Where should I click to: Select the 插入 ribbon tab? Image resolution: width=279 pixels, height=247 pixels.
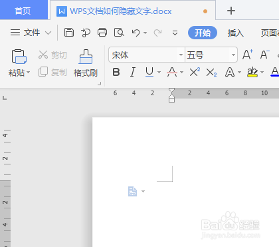[x=236, y=33]
